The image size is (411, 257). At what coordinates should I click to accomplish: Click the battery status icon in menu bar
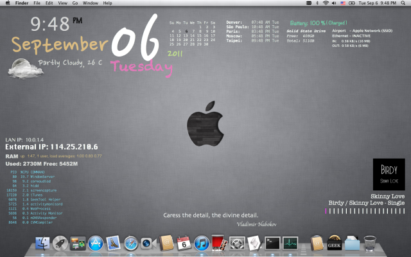pos(352,3)
